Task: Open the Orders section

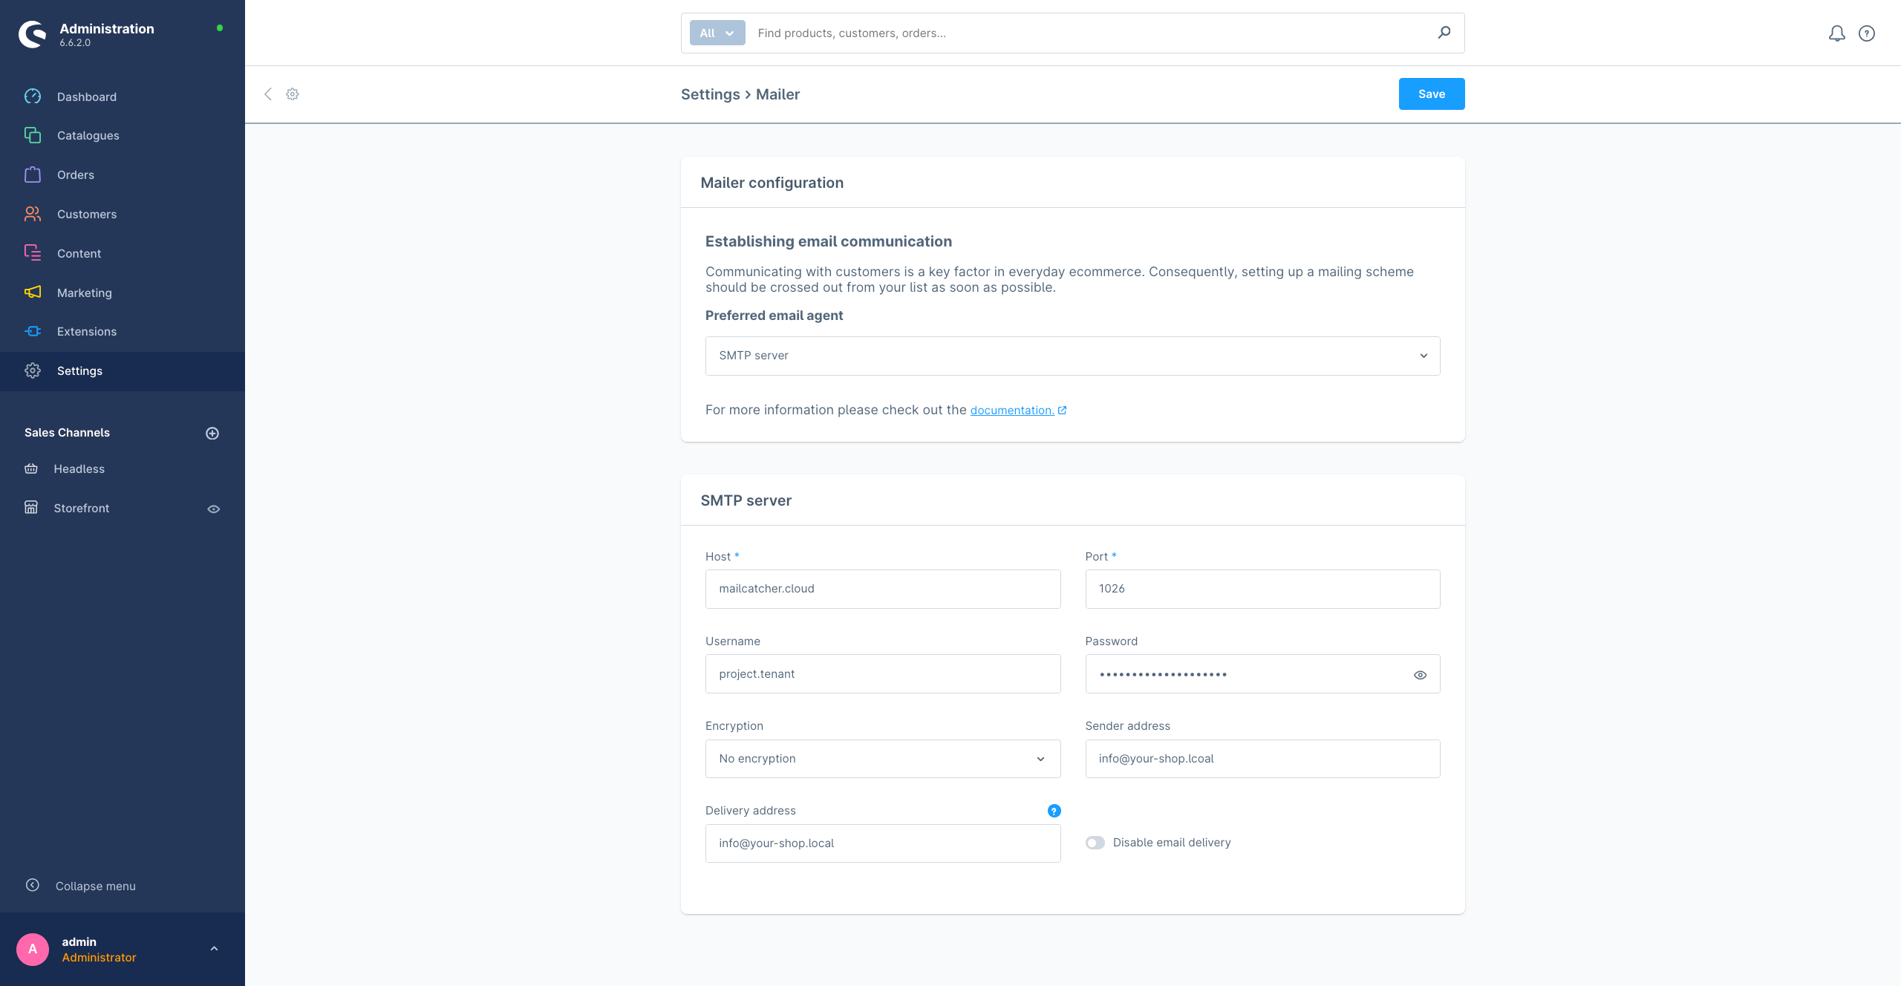Action: 75,174
